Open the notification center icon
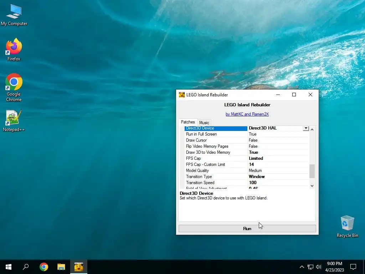365x274 pixels. click(353, 267)
